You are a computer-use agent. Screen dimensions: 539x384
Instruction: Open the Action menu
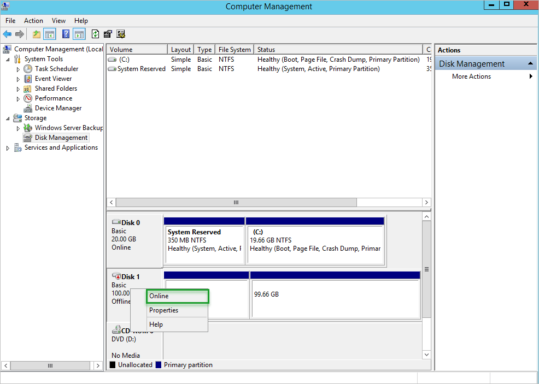pyautogui.click(x=33, y=21)
